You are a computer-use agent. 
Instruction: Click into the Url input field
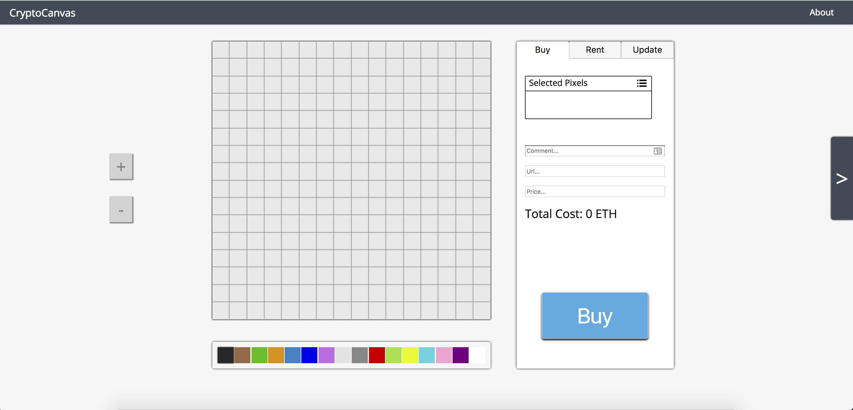pyautogui.click(x=594, y=171)
